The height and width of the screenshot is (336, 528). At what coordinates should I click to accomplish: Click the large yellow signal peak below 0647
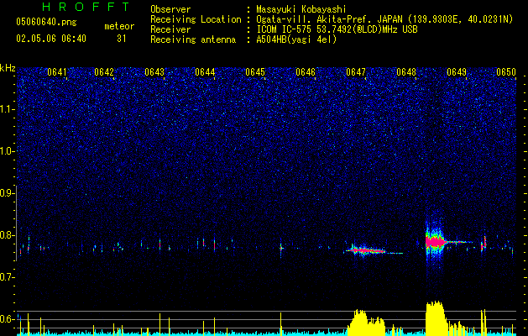366,323
